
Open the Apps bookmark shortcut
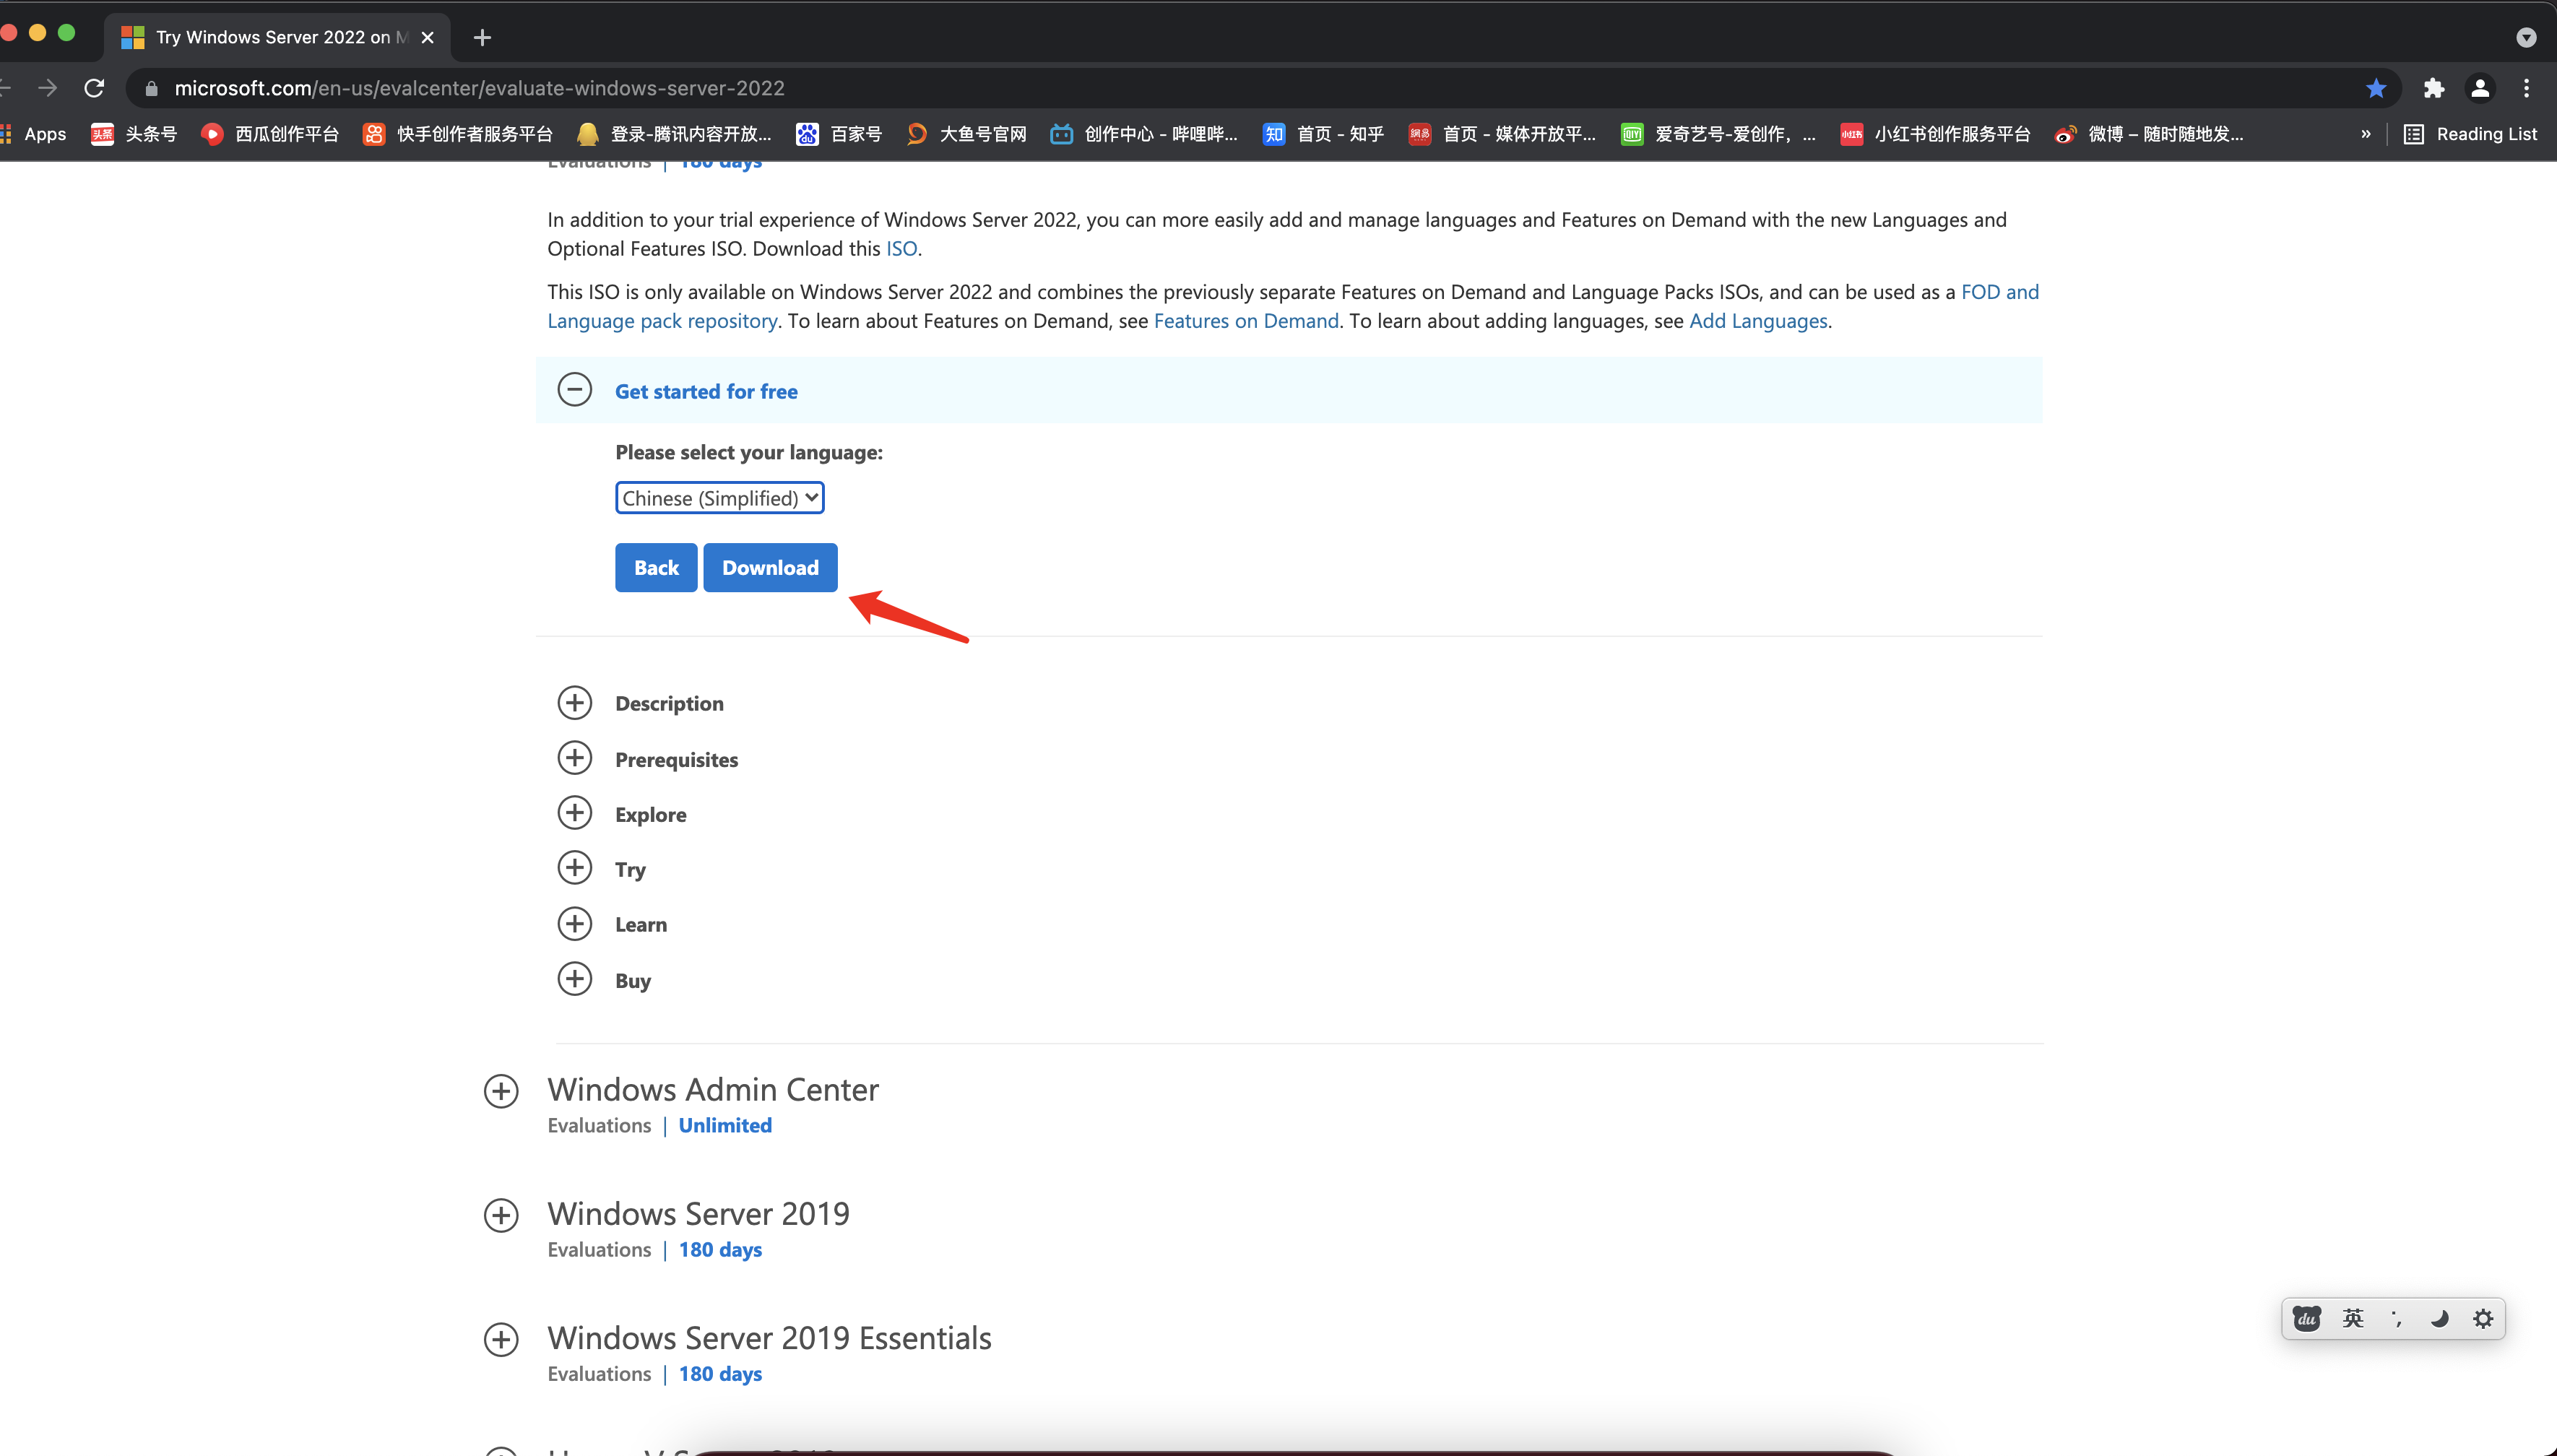[34, 134]
